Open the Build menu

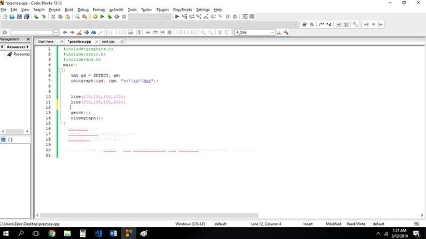[x=69, y=10]
